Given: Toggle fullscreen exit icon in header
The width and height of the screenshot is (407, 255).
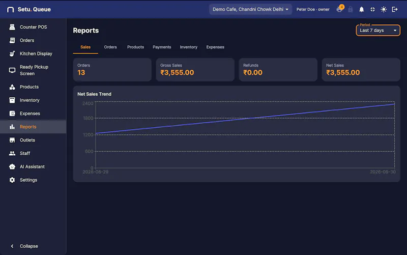Looking at the screenshot, I should [x=372, y=9].
